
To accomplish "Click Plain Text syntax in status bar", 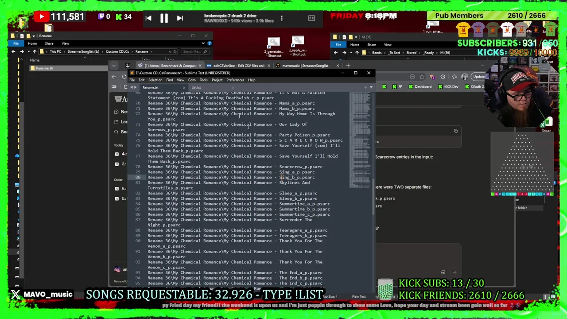I will [x=359, y=296].
